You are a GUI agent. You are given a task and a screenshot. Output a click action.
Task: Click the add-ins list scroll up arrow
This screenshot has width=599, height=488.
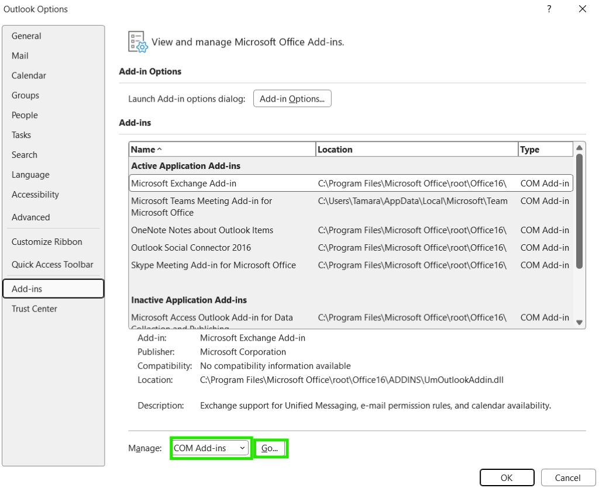pyautogui.click(x=579, y=148)
